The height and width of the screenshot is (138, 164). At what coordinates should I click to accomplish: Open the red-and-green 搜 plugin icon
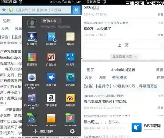(x=70, y=118)
